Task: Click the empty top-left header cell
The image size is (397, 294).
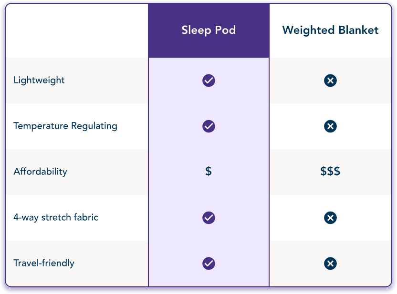Action: (77, 30)
